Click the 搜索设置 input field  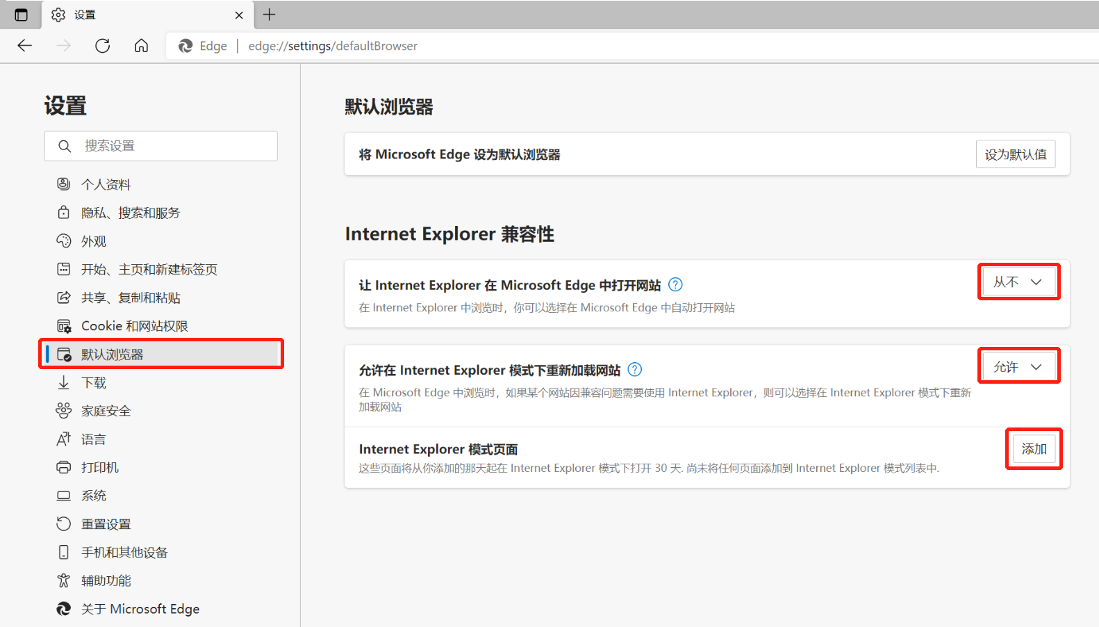click(x=174, y=146)
